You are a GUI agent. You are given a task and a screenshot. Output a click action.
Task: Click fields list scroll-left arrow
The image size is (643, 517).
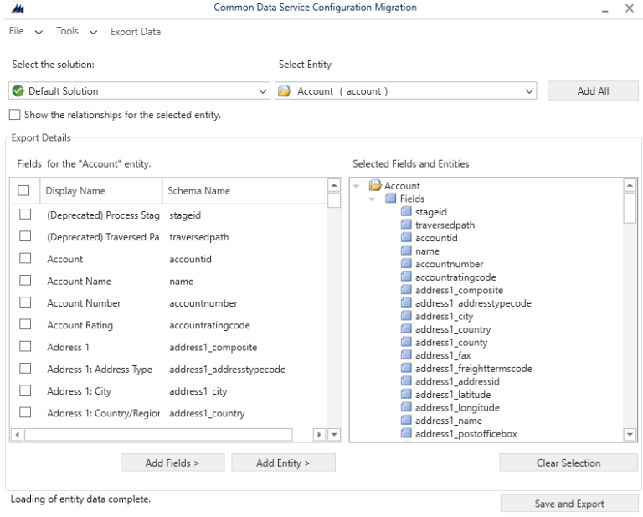point(17,434)
